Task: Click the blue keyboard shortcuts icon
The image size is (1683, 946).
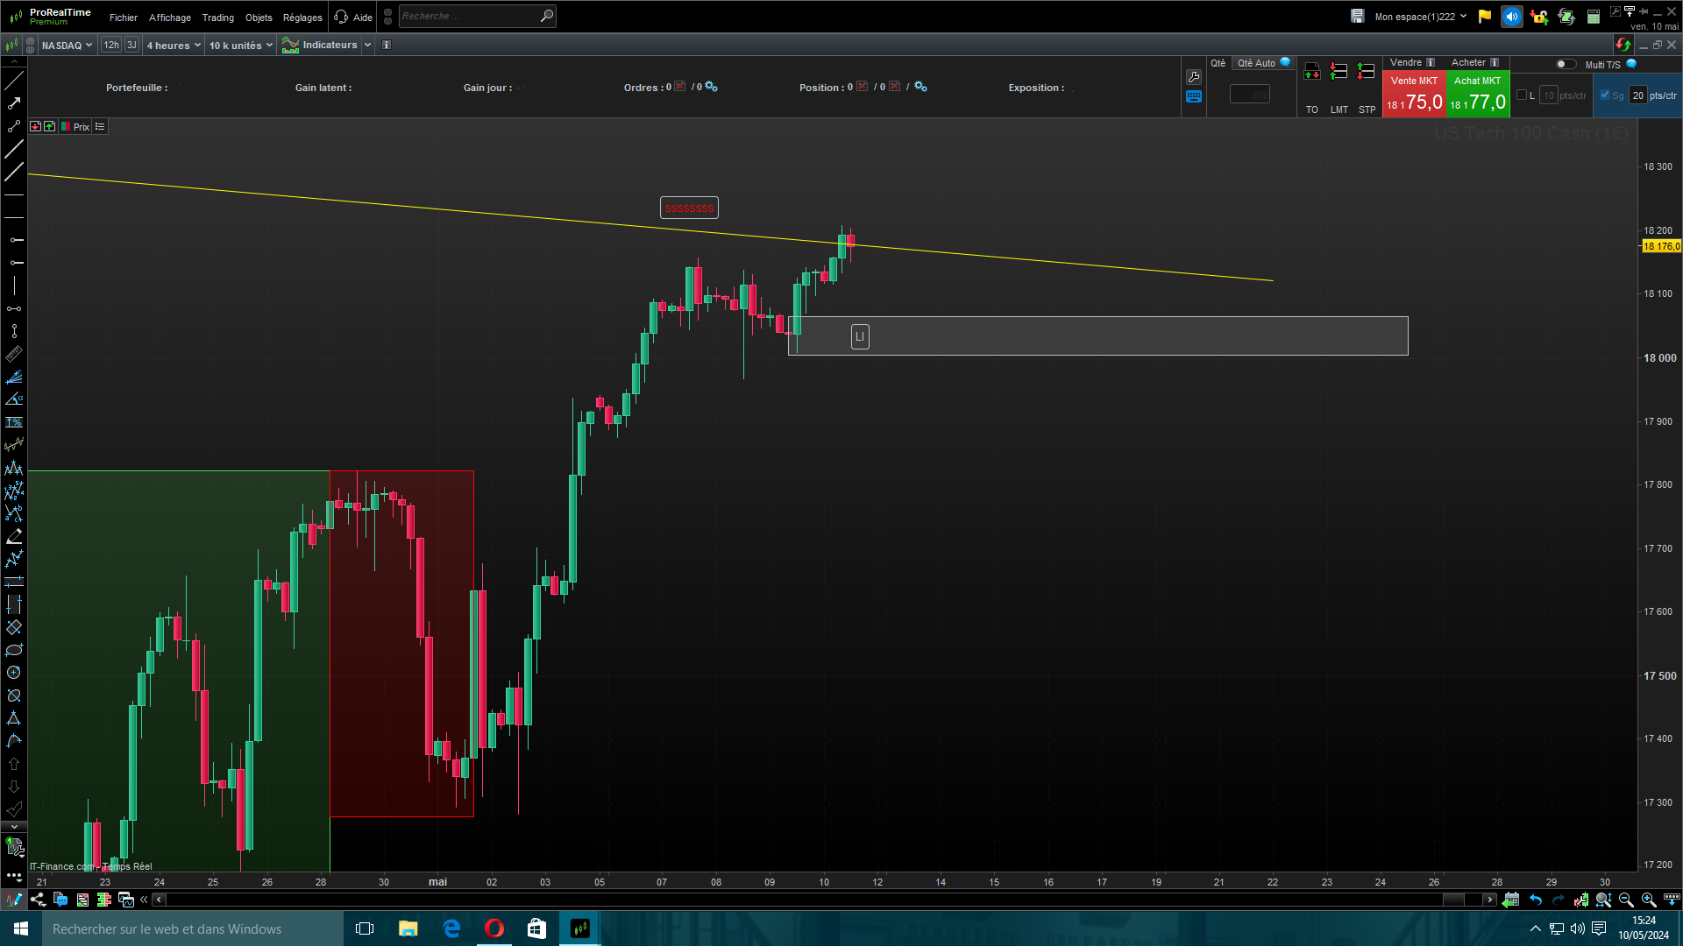Action: (1193, 97)
